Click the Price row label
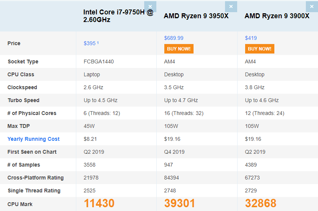Image resolution: width=318 pixels, height=211 pixels. [x=14, y=43]
